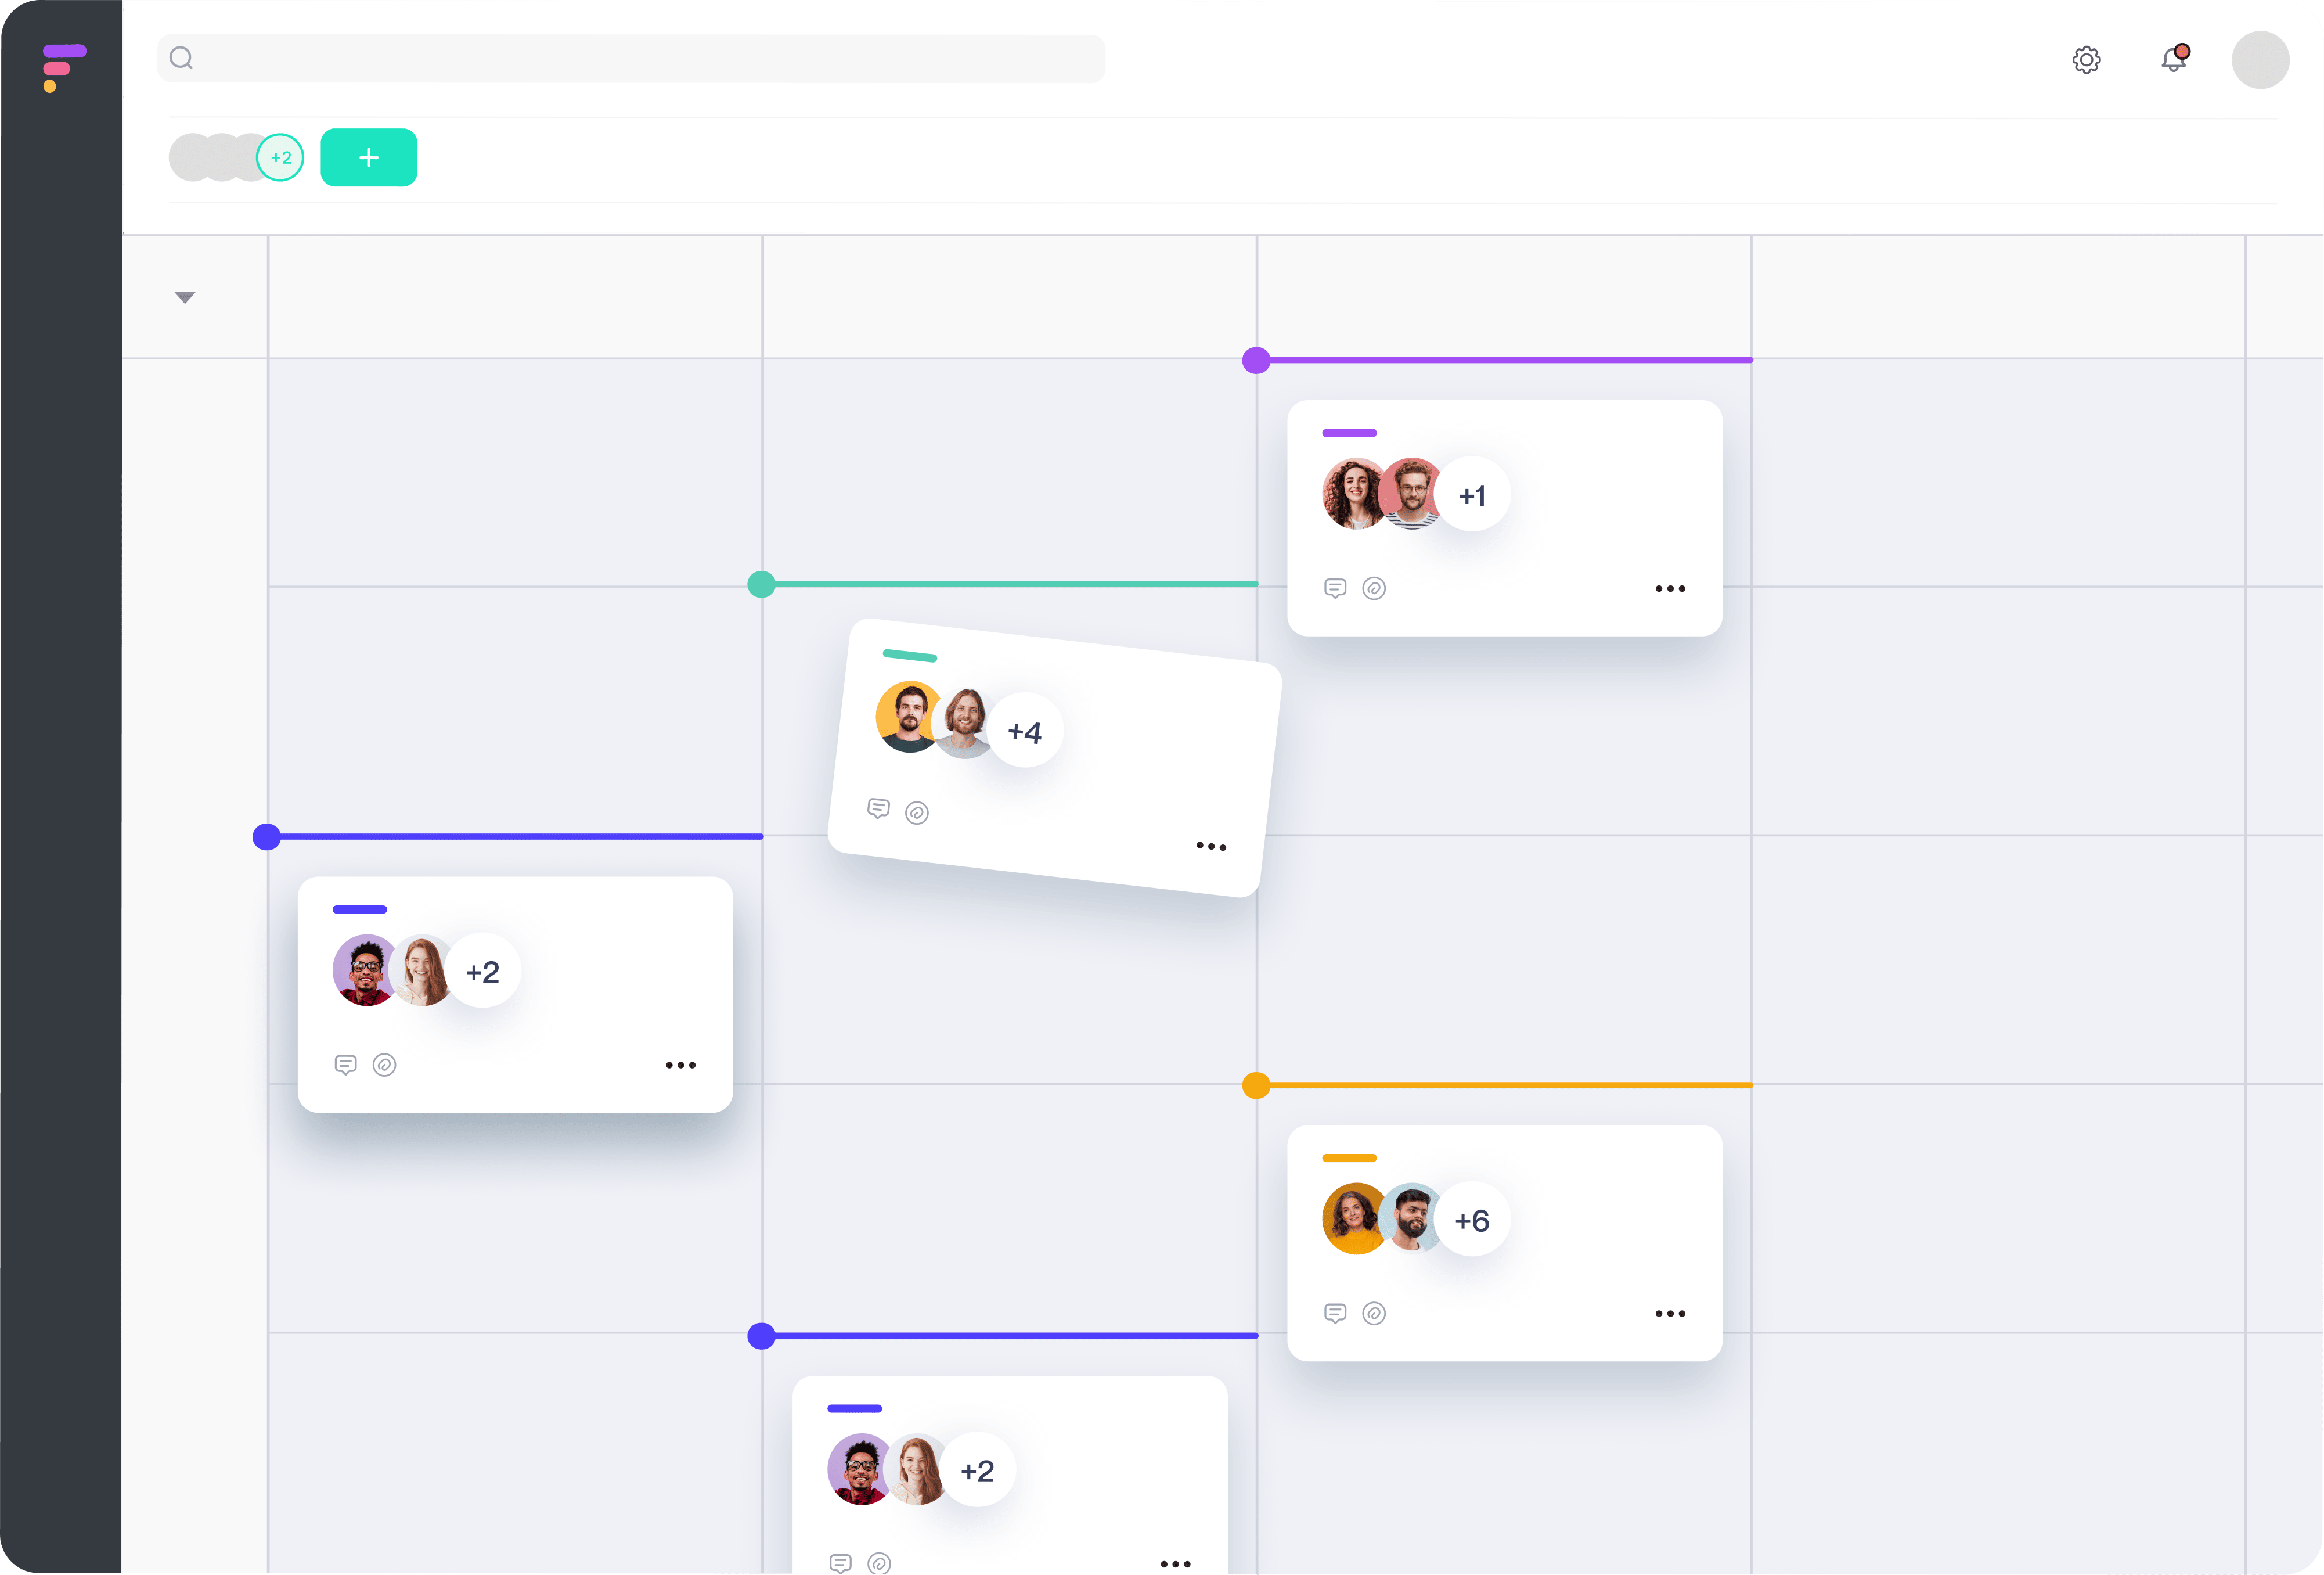Click the plus button to add new item
This screenshot has width=2324, height=1575.
367,156
